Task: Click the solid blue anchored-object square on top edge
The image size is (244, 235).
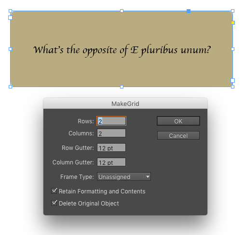Action: (x=189, y=11)
